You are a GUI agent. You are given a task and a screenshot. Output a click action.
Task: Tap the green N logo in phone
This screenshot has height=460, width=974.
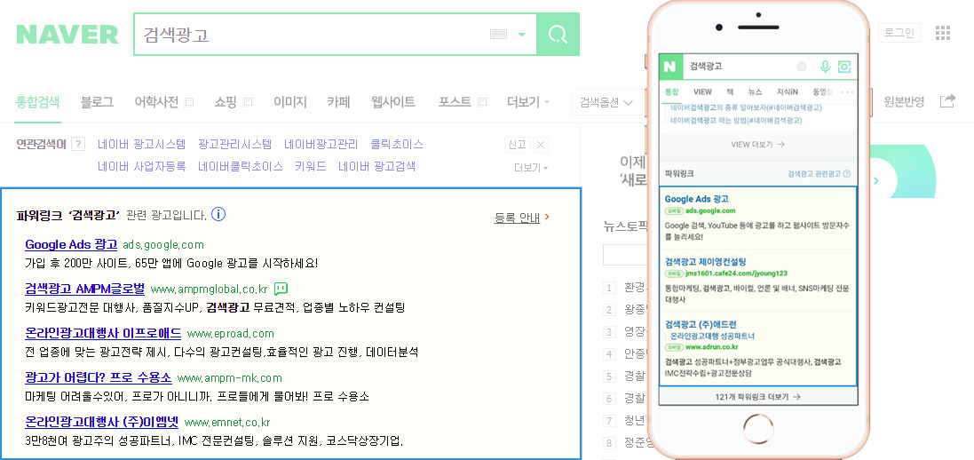pos(670,67)
